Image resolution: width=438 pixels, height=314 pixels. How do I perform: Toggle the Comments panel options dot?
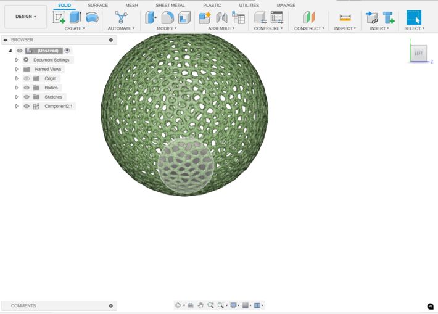click(111, 305)
